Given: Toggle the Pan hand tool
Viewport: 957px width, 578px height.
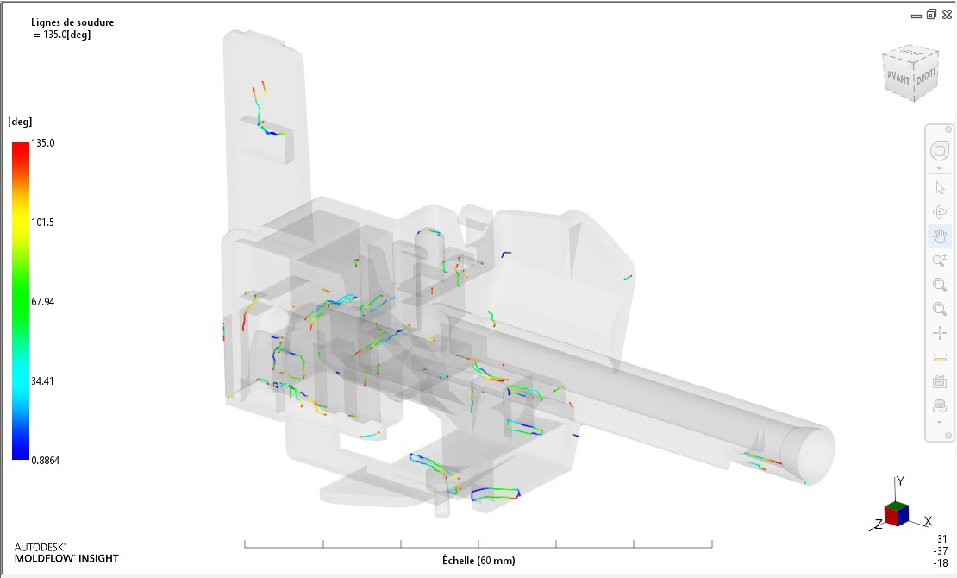Looking at the screenshot, I should click(939, 236).
